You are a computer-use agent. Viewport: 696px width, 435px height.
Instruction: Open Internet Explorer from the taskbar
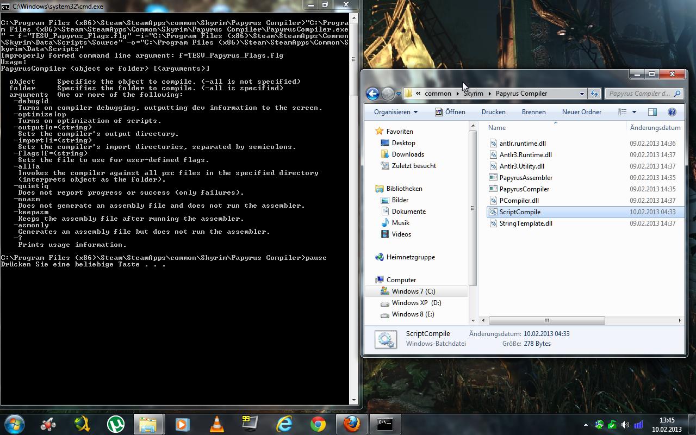[284, 424]
